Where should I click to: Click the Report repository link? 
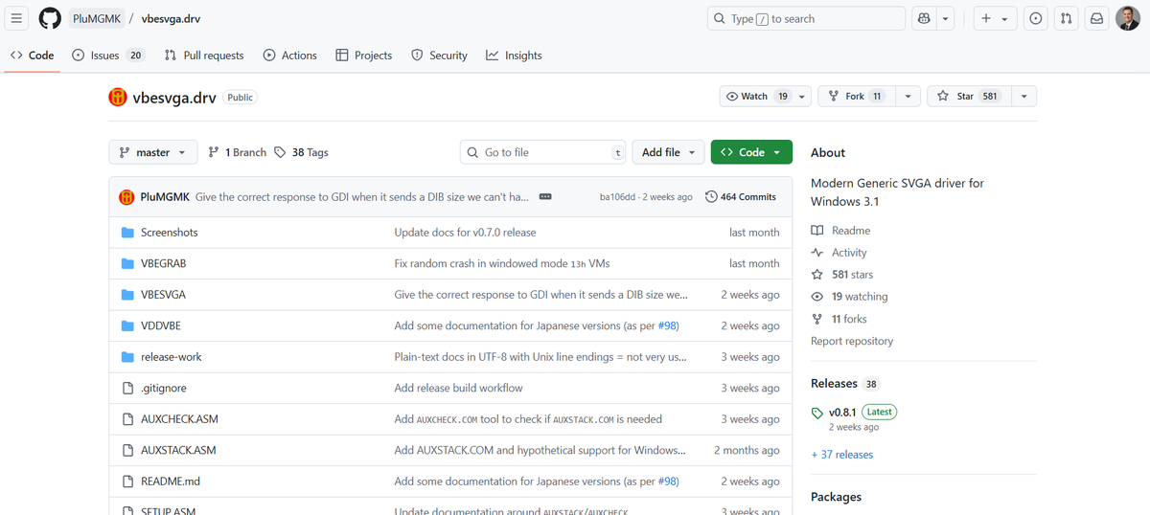pyautogui.click(x=852, y=341)
